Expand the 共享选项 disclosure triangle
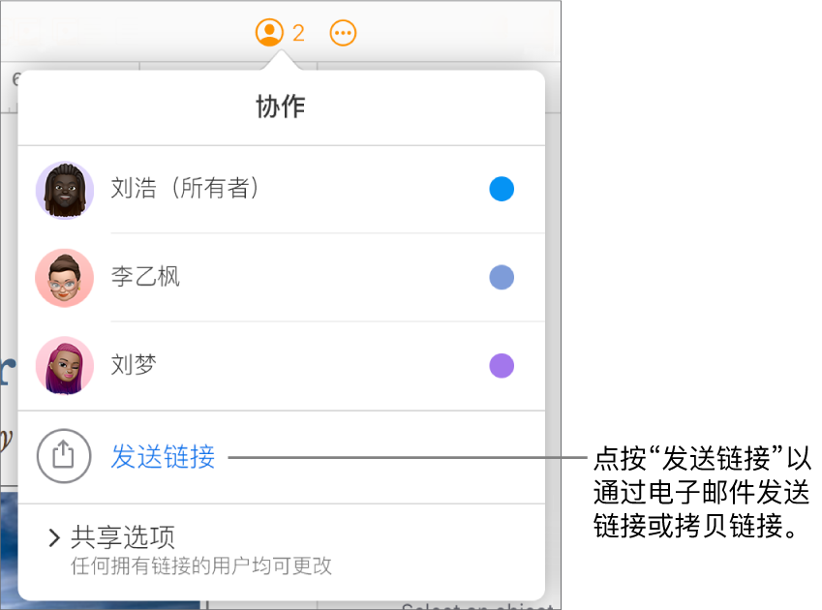This screenshot has width=822, height=610. 55,537
